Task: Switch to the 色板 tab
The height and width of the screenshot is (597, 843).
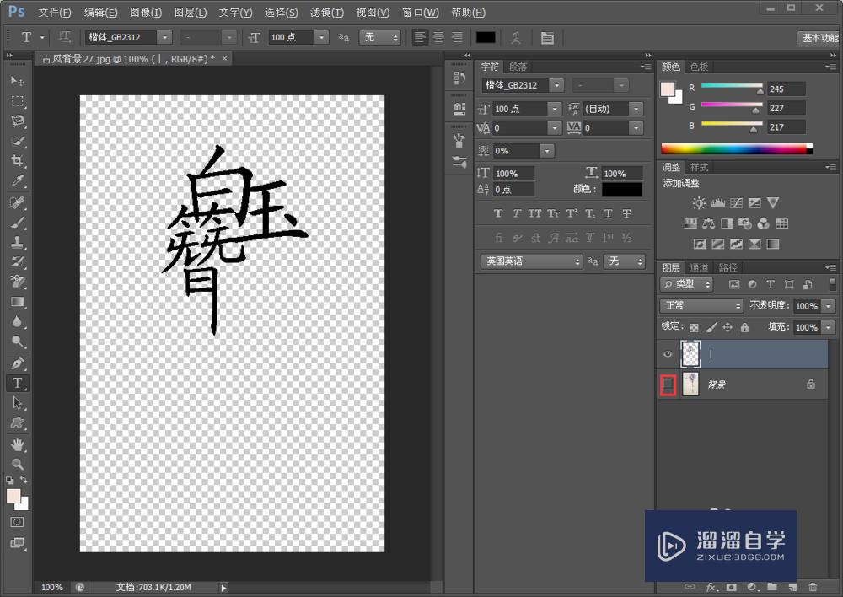Action: [x=699, y=67]
